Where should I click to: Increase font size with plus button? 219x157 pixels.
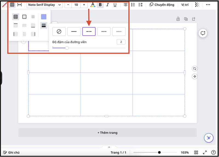(84, 5)
